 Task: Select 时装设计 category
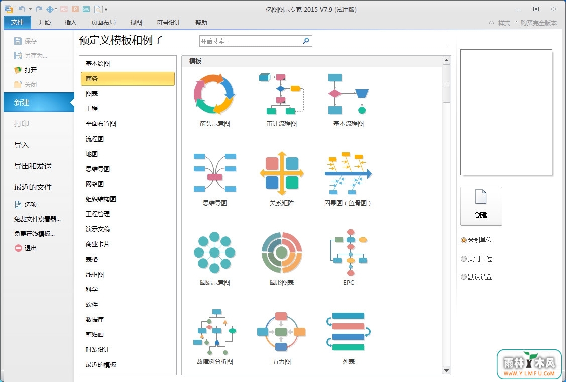pos(128,349)
